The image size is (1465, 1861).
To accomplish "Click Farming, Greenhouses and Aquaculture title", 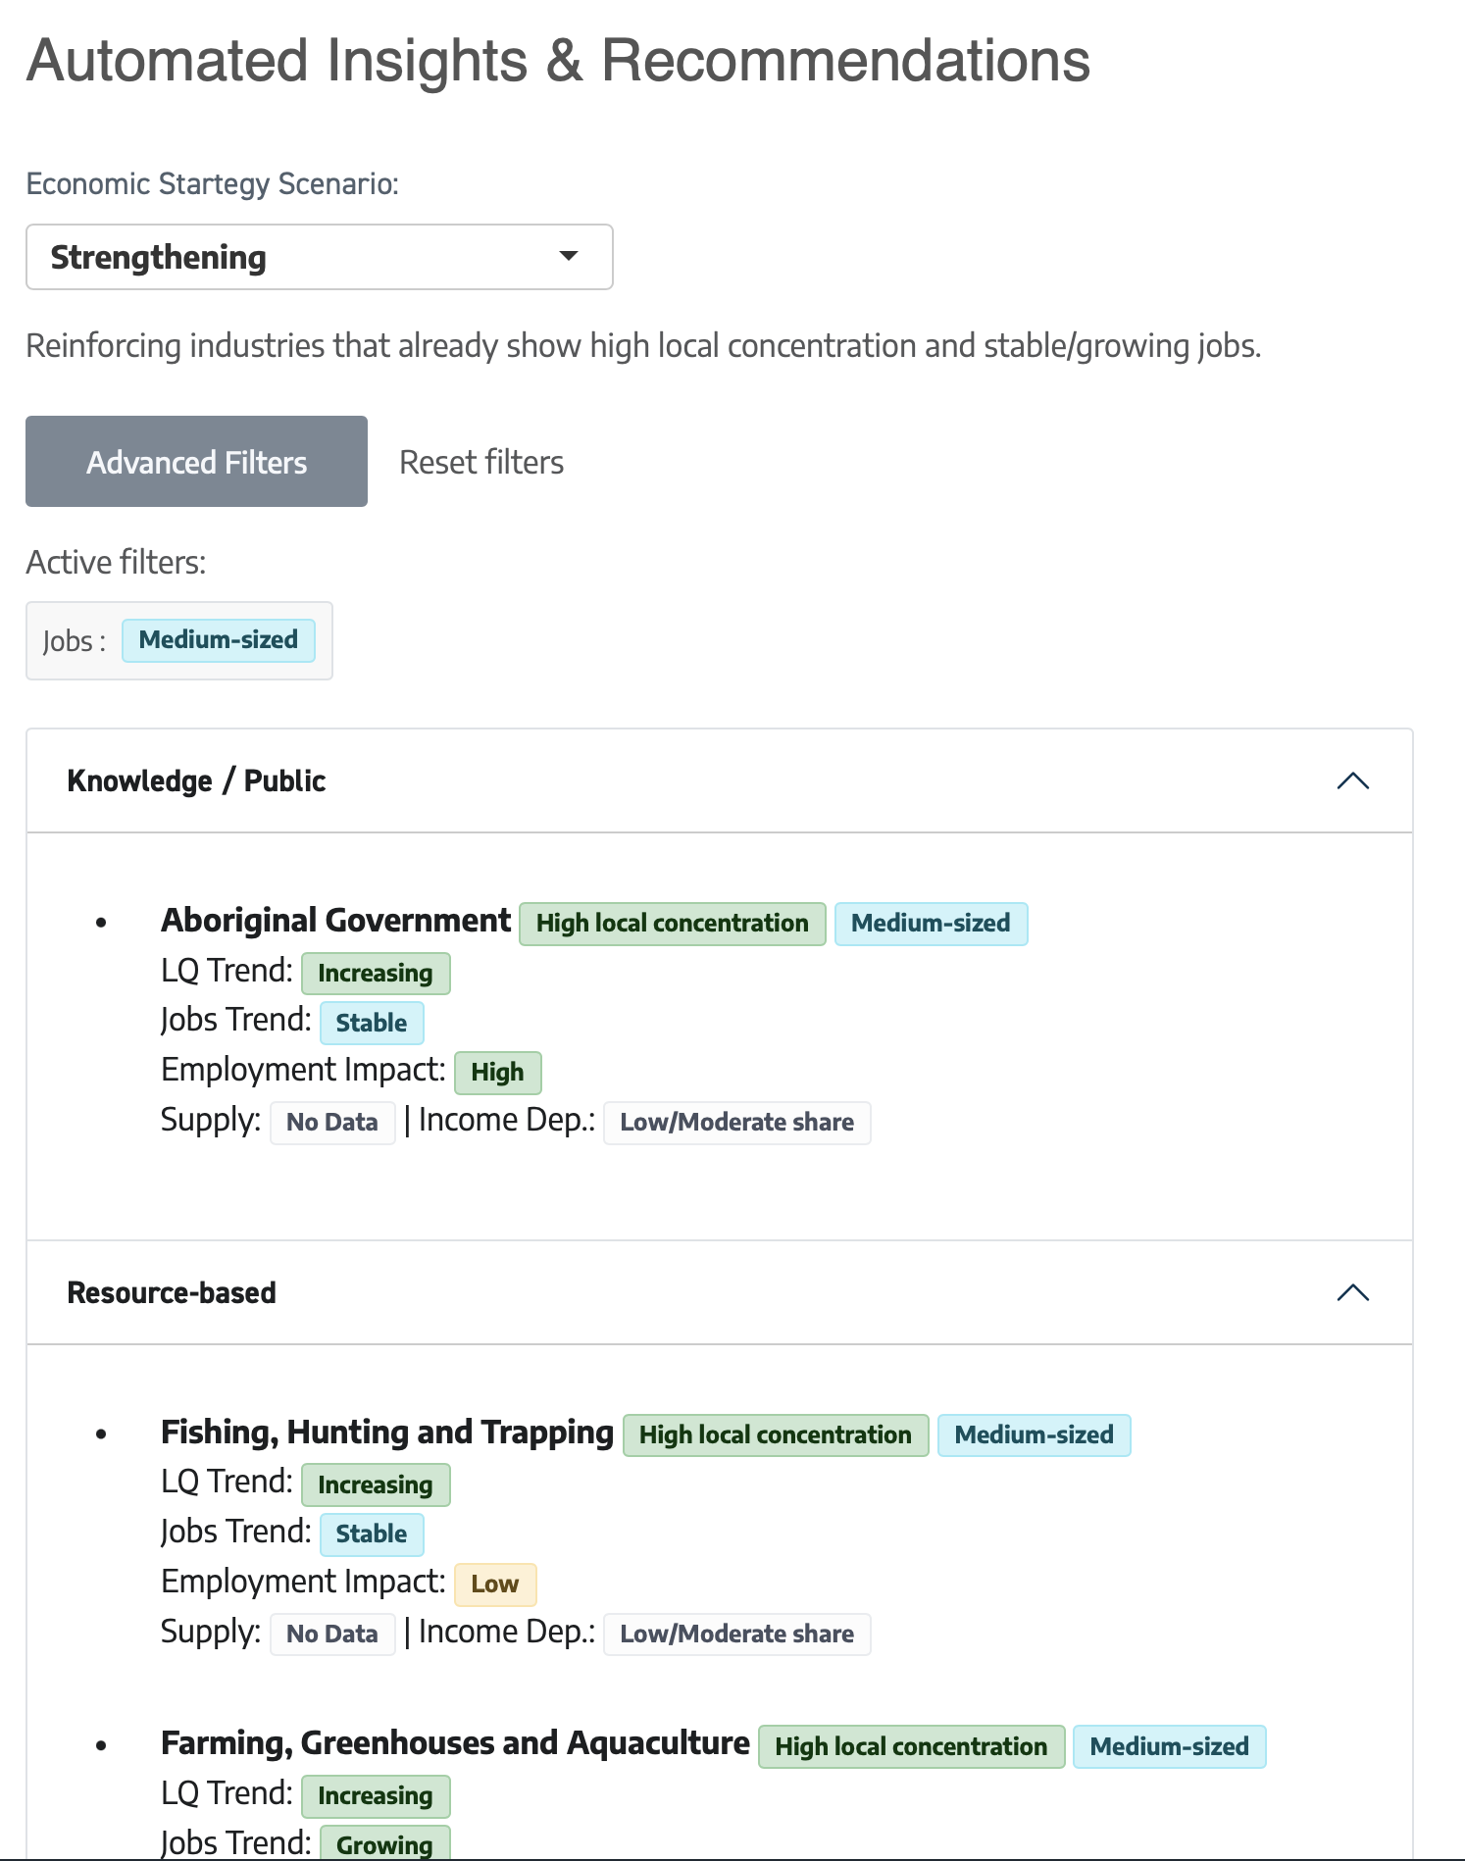I will point(455,1743).
